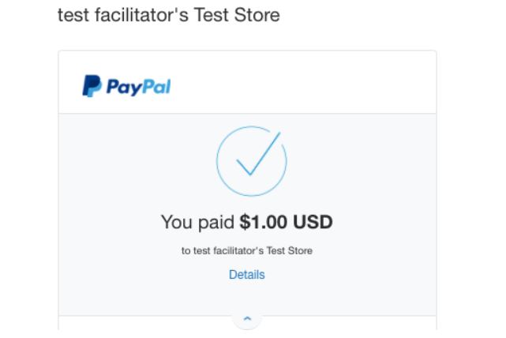Collapse the panel with the up chevron
The width and height of the screenshot is (506, 338).
click(x=247, y=318)
